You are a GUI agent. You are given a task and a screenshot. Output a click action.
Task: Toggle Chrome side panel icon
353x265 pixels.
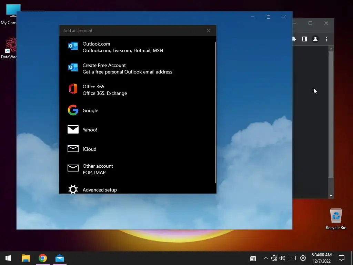click(x=304, y=39)
